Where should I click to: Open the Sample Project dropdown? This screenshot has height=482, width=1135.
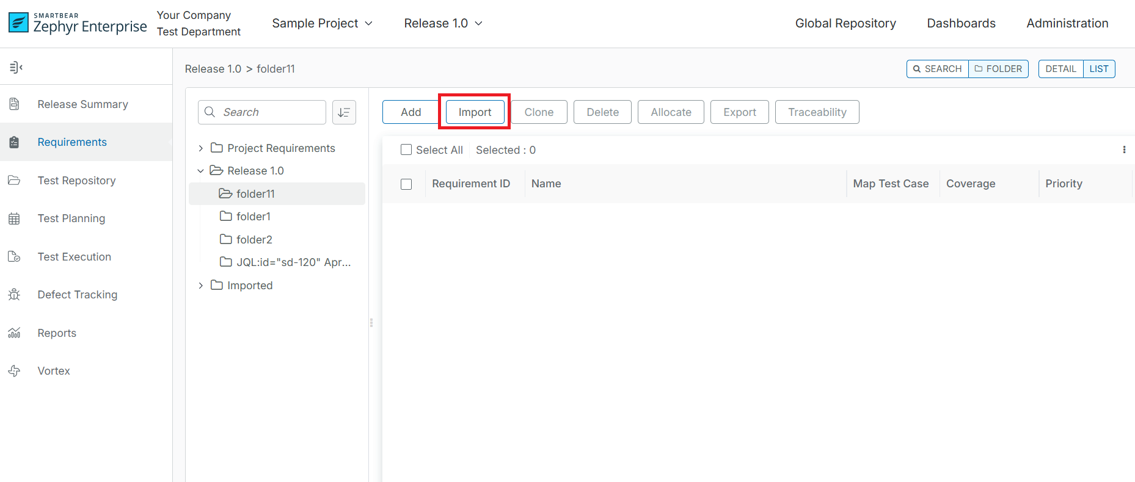(322, 23)
